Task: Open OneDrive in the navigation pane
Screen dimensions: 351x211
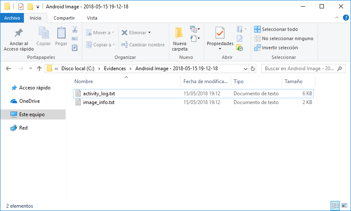Action: pyautogui.click(x=29, y=101)
